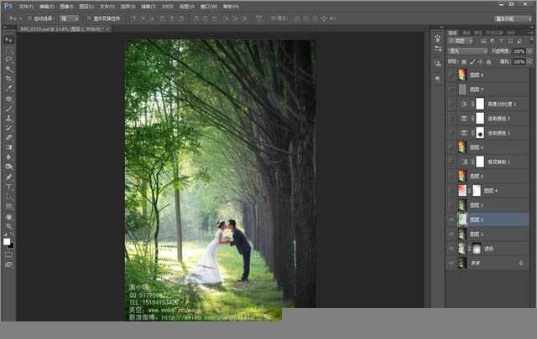537x339 pixels.
Task: Switch to the Layers panel tab
Action: pos(453,33)
